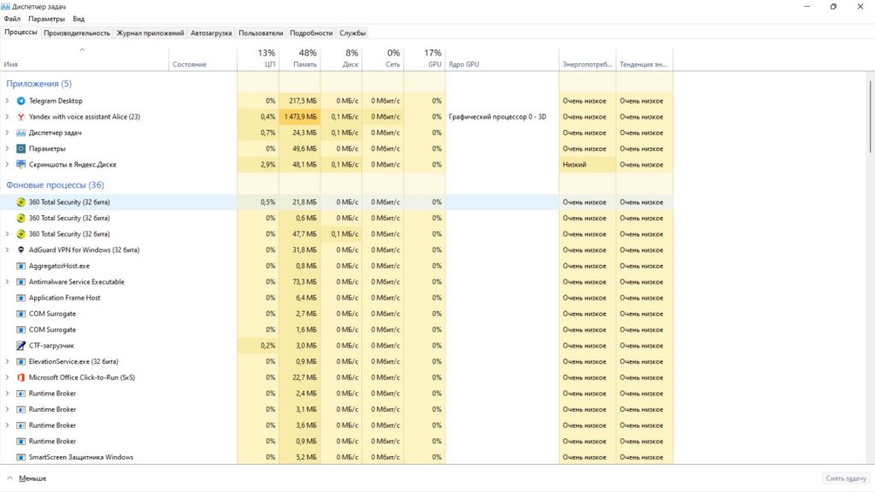The image size is (875, 492).
Task: Expand the Microsoft Office Click-to-Run row
Action: point(7,378)
